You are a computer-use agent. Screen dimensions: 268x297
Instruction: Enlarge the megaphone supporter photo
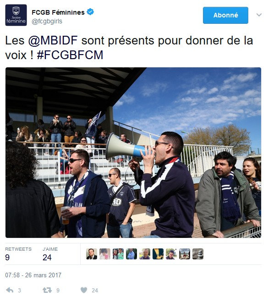(133, 153)
